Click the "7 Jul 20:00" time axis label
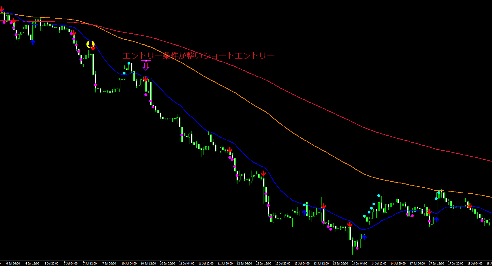The image size is (492, 266). click(109, 264)
